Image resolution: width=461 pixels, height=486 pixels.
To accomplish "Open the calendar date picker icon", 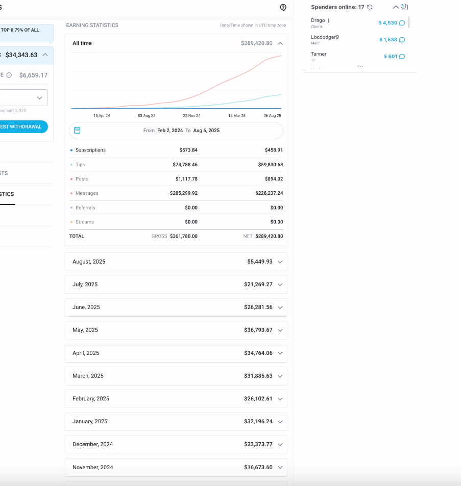I will [x=77, y=130].
